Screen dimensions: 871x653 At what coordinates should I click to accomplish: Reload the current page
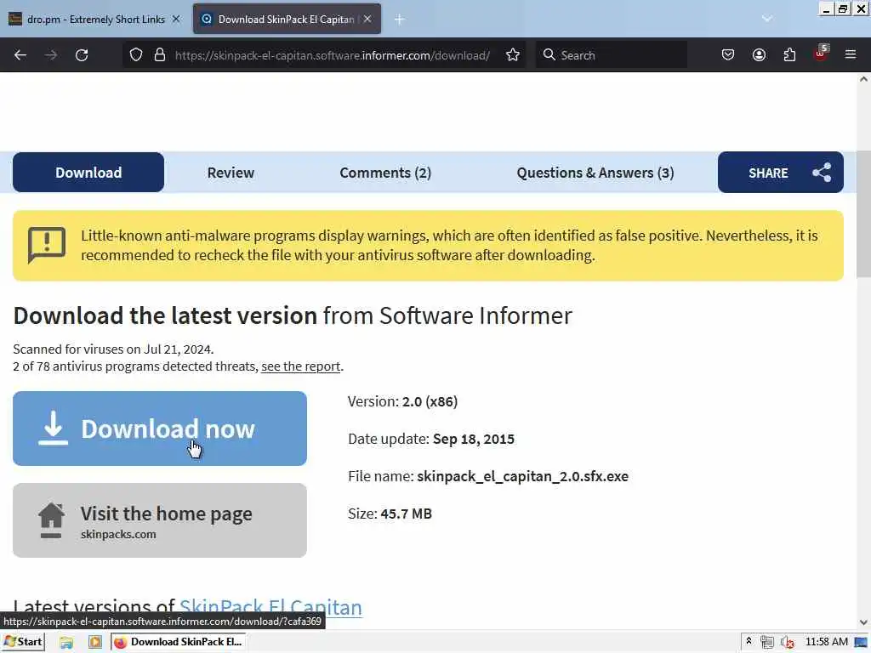click(82, 55)
